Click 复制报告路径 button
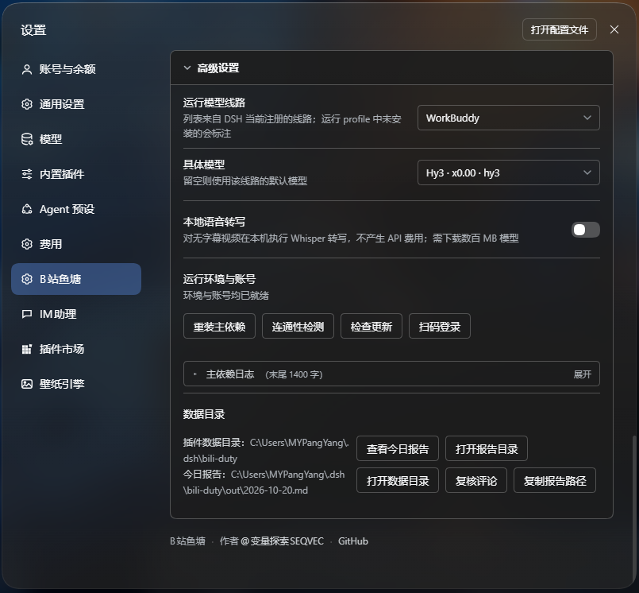639x593 pixels. (555, 480)
